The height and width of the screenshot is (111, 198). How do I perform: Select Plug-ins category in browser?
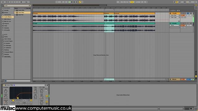tap(6, 23)
